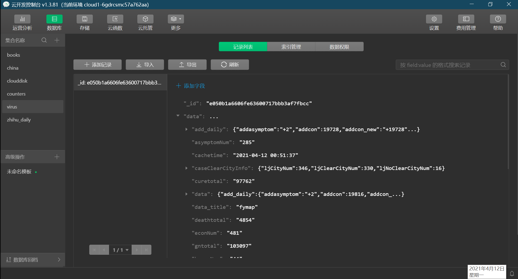Image resolution: width=518 pixels, height=279 pixels.
Task: Expand the "add_daily" field
Action: (186, 129)
